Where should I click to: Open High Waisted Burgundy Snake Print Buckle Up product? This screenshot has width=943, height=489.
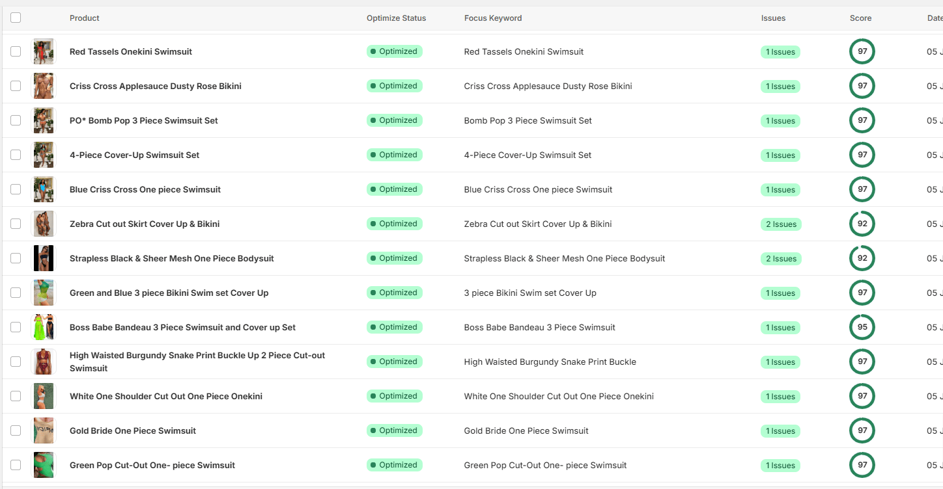tap(197, 362)
